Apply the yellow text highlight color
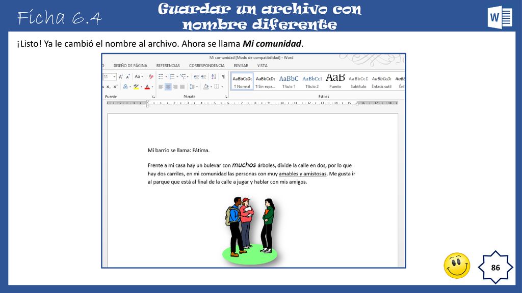The height and width of the screenshot is (293, 522). (x=136, y=86)
